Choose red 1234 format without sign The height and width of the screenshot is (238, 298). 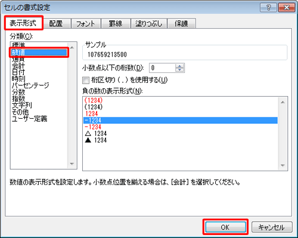point(181,113)
